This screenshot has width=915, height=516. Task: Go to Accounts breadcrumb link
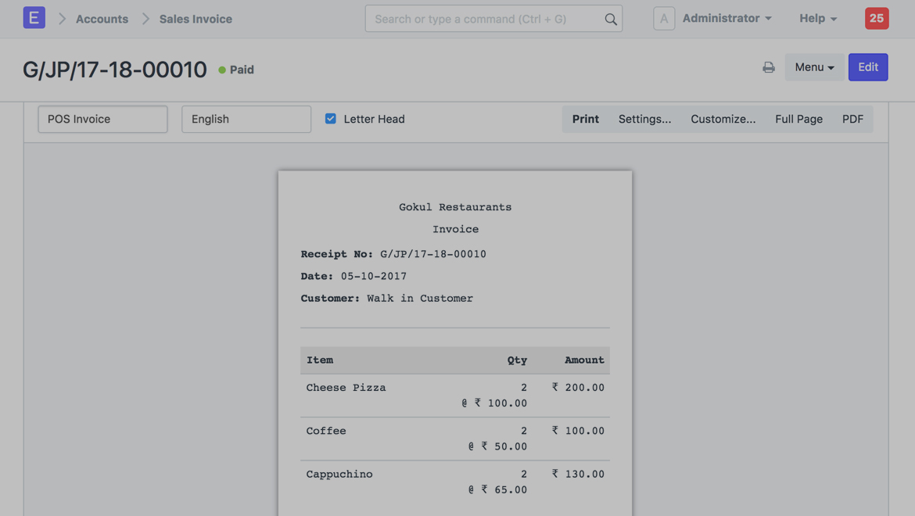tap(102, 19)
